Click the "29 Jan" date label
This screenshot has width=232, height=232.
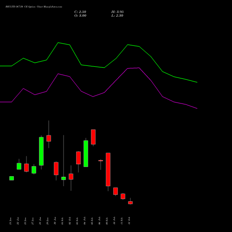point(47,221)
